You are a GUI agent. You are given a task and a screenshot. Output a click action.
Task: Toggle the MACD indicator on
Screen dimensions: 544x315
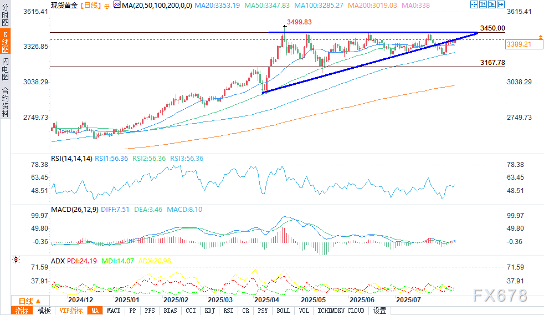pos(114,311)
